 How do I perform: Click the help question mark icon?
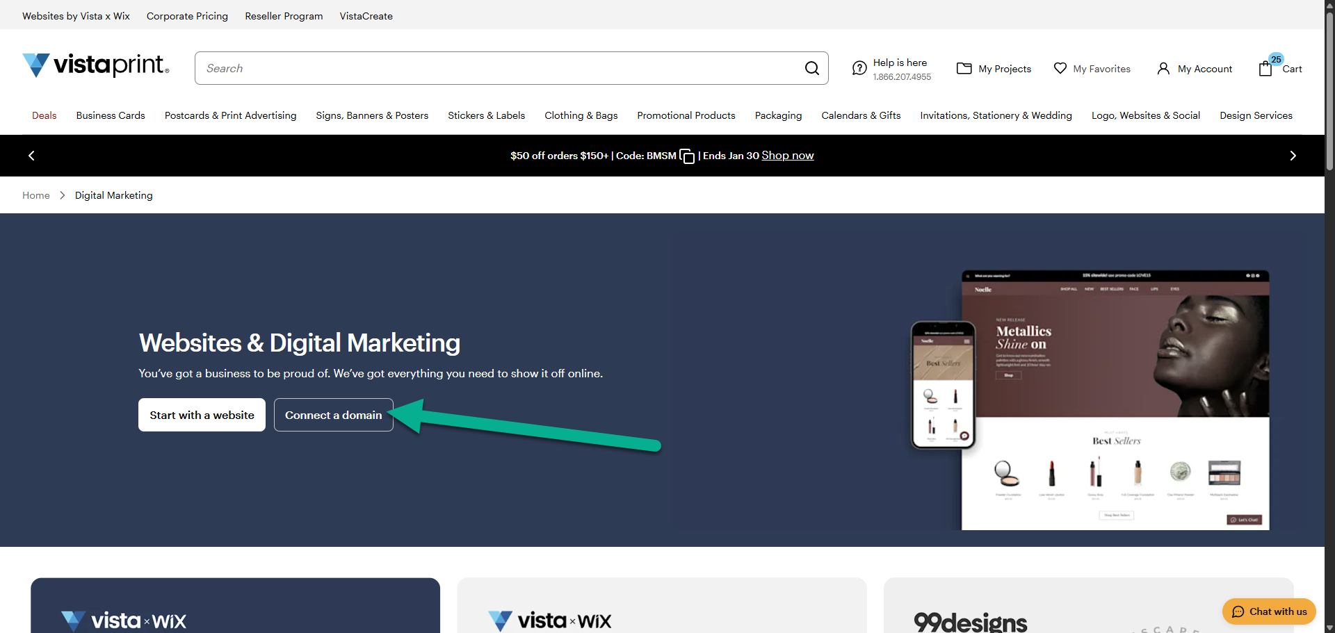click(x=859, y=68)
